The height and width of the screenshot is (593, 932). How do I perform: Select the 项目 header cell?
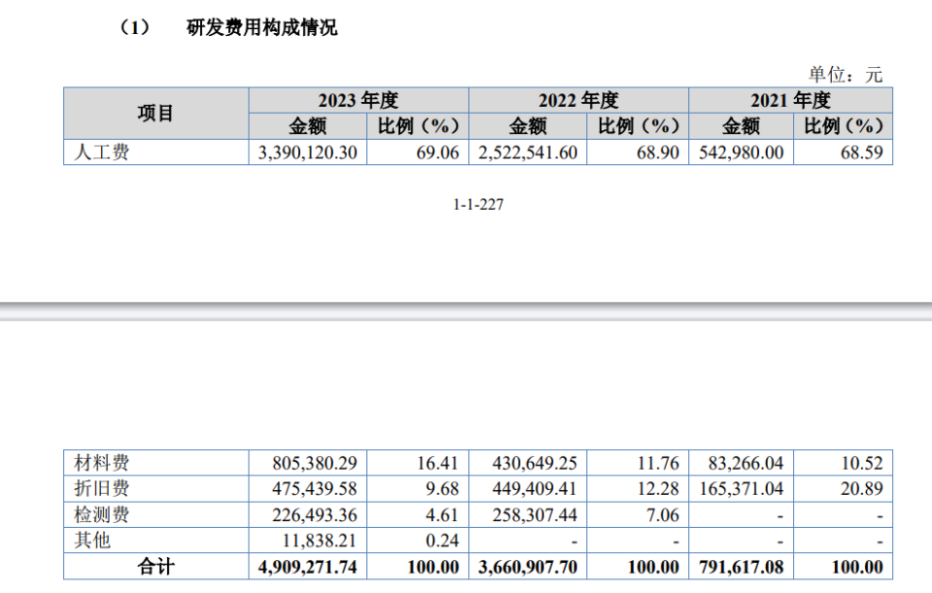coord(155,113)
